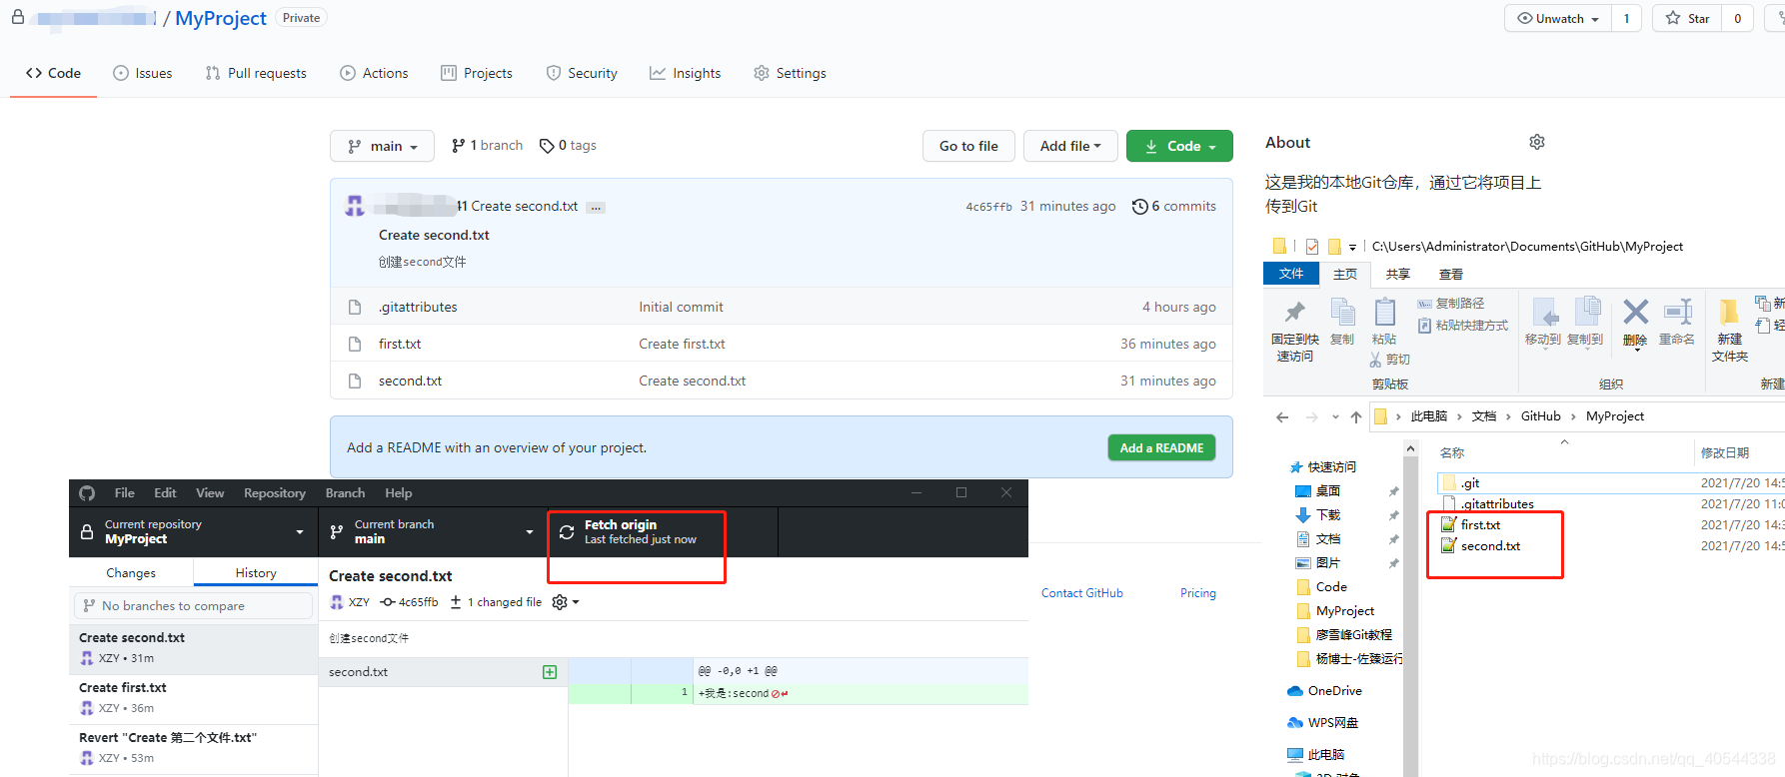The width and height of the screenshot is (1785, 777).
Task: Open the 文件 tab in File Explorer
Action: (1291, 274)
